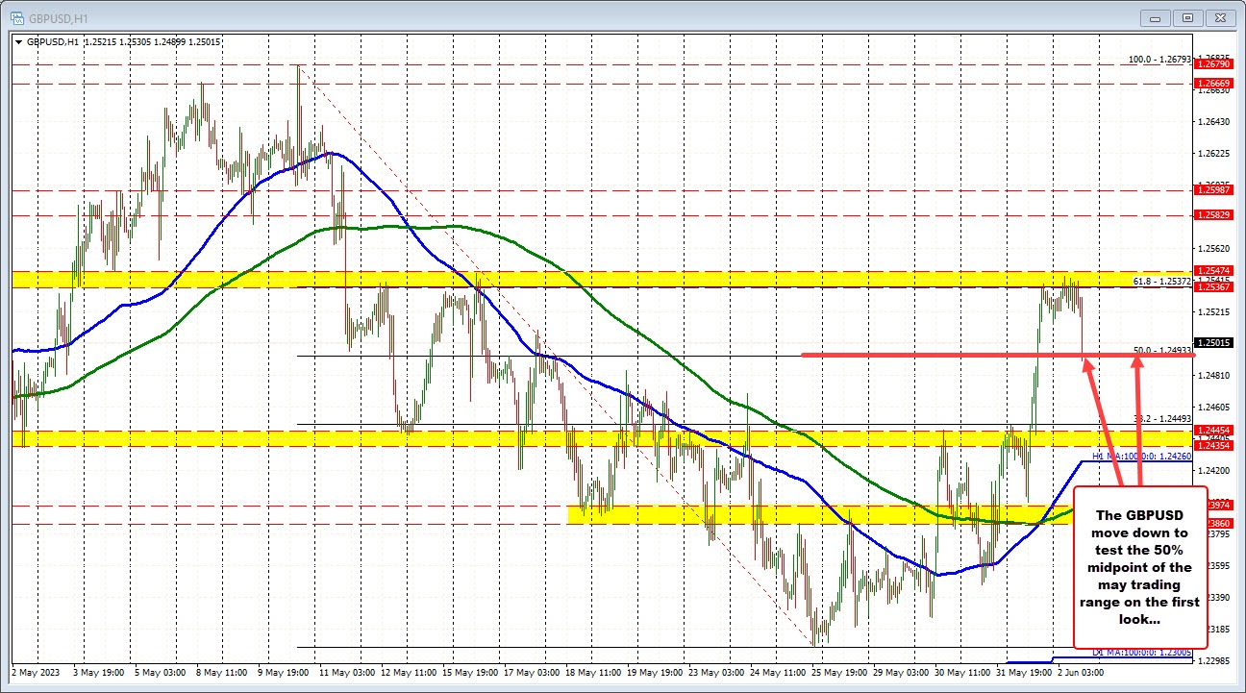Click the 1.26430 price axis value
1246x693 pixels.
tap(1214, 122)
